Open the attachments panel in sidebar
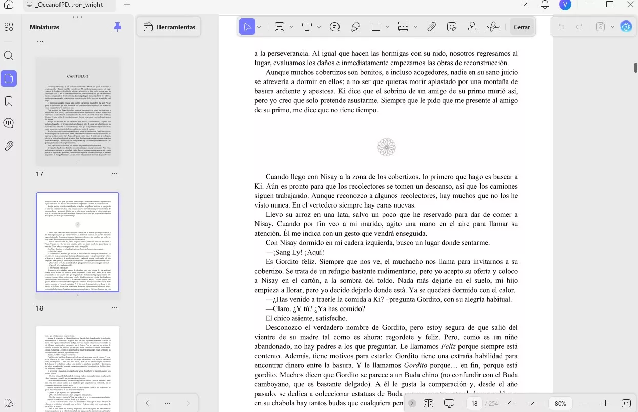This screenshot has width=638, height=412. pos(9,146)
